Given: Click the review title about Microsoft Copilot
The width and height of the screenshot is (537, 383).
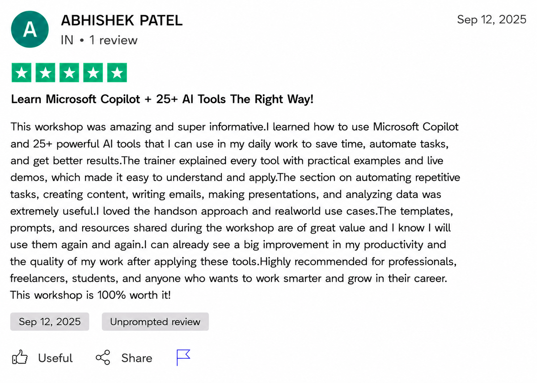Looking at the screenshot, I should tap(162, 99).
